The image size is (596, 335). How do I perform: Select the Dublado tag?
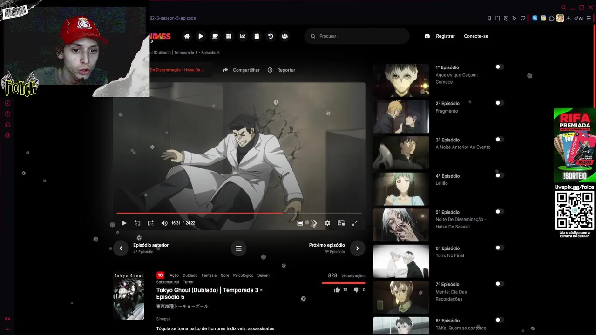click(190, 275)
